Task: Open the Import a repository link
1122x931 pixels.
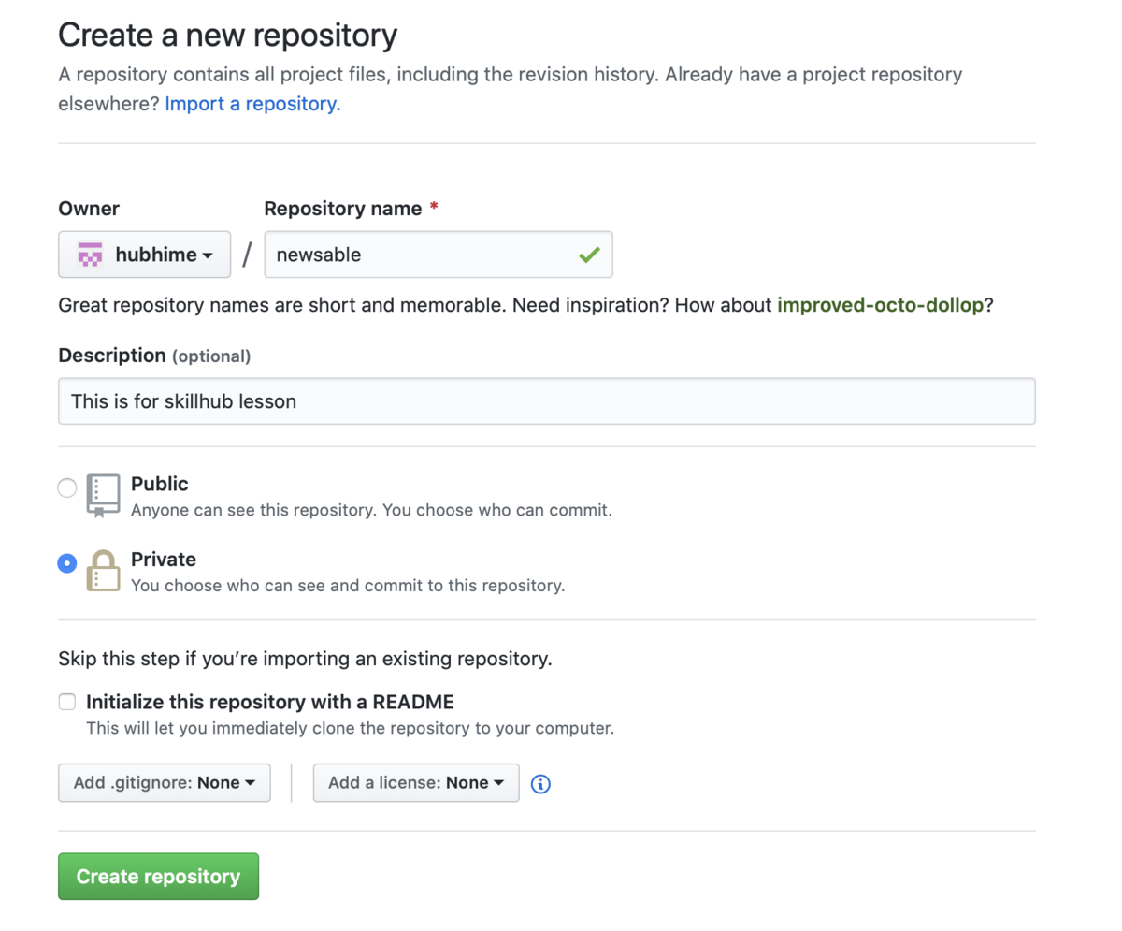Action: coord(252,104)
